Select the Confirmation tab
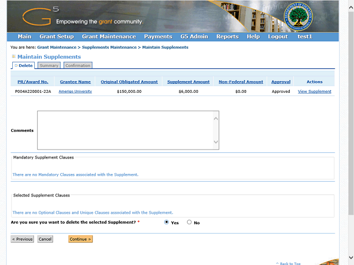The height and width of the screenshot is (265, 354). [78, 65]
